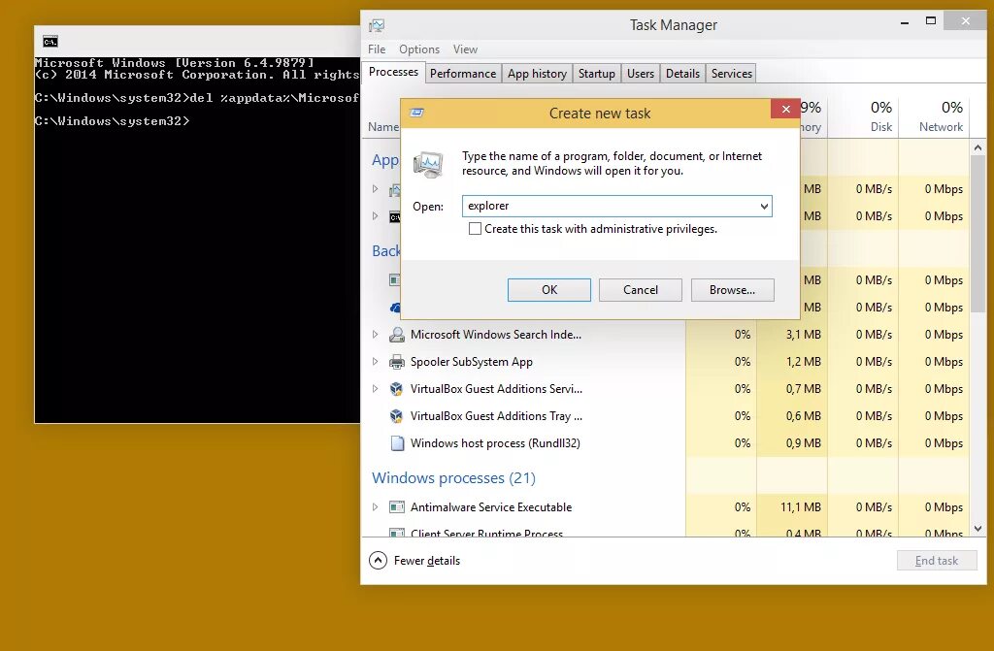Click the End task button
This screenshot has width=994, height=651.
(x=937, y=561)
